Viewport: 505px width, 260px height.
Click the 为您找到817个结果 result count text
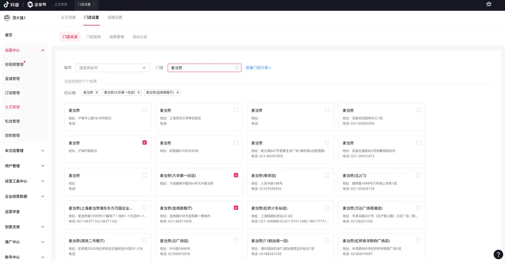pos(80,81)
